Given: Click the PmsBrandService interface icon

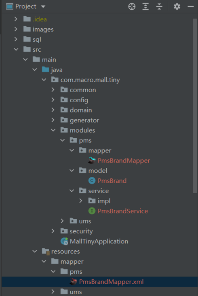Looking at the screenshot, I should coord(92,211).
